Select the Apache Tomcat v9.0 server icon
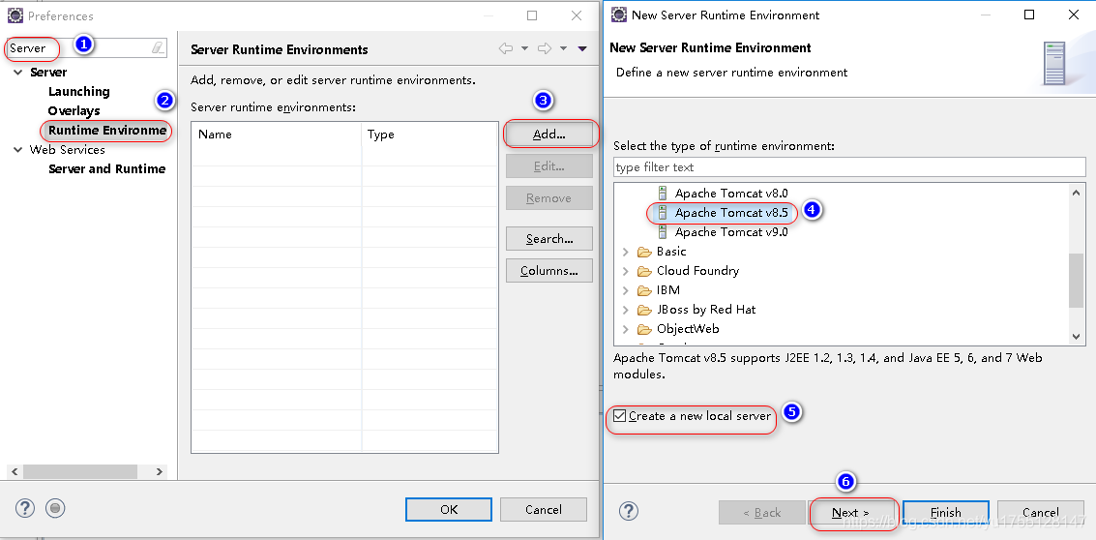 click(663, 232)
